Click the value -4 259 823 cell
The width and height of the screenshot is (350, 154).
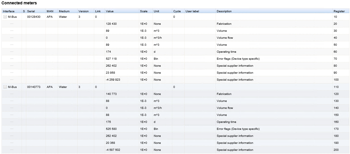pyautogui.click(x=113, y=80)
